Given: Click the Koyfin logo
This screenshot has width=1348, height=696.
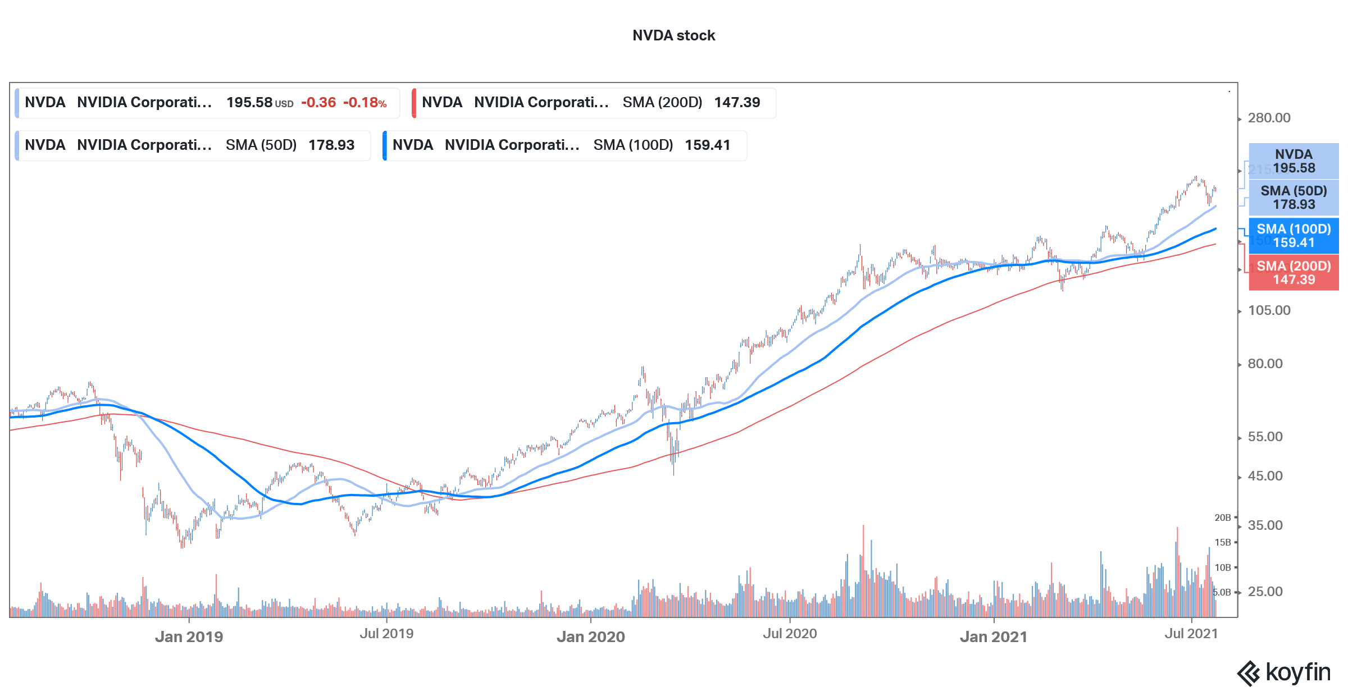Looking at the screenshot, I should click(x=1284, y=672).
